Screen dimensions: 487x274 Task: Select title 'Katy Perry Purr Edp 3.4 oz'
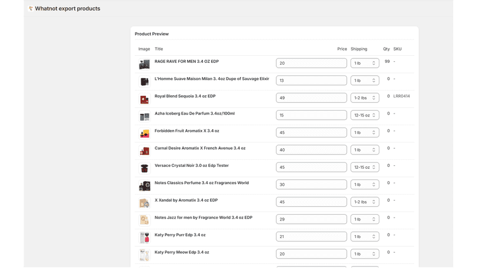click(x=180, y=235)
